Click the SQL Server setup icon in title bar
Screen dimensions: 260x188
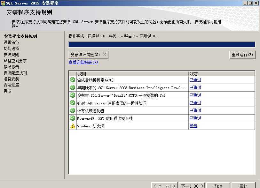click(x=3, y=3)
